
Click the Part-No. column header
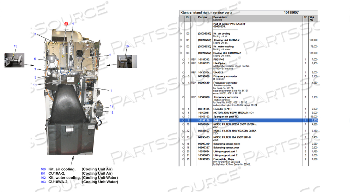click(x=203, y=17)
